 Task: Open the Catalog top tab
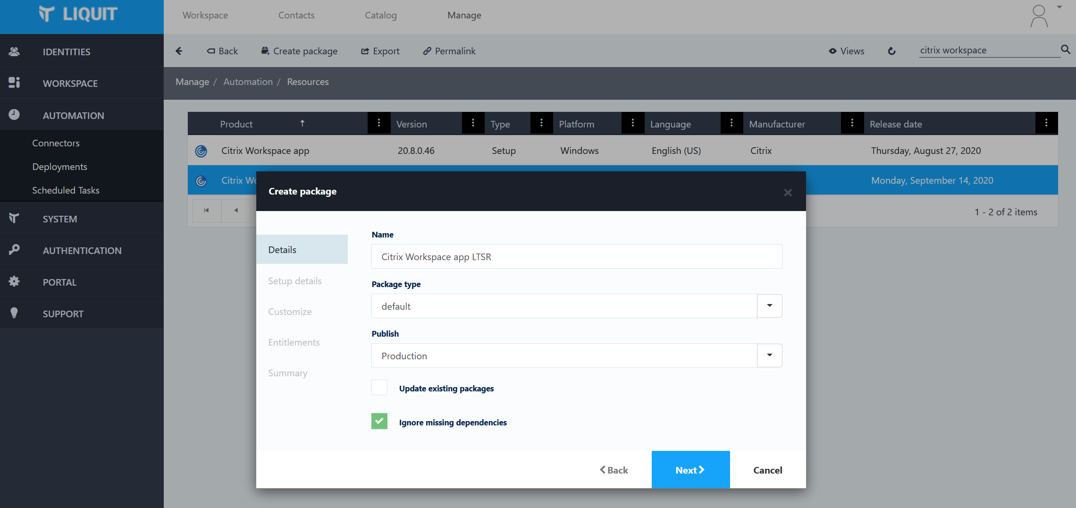click(x=381, y=15)
